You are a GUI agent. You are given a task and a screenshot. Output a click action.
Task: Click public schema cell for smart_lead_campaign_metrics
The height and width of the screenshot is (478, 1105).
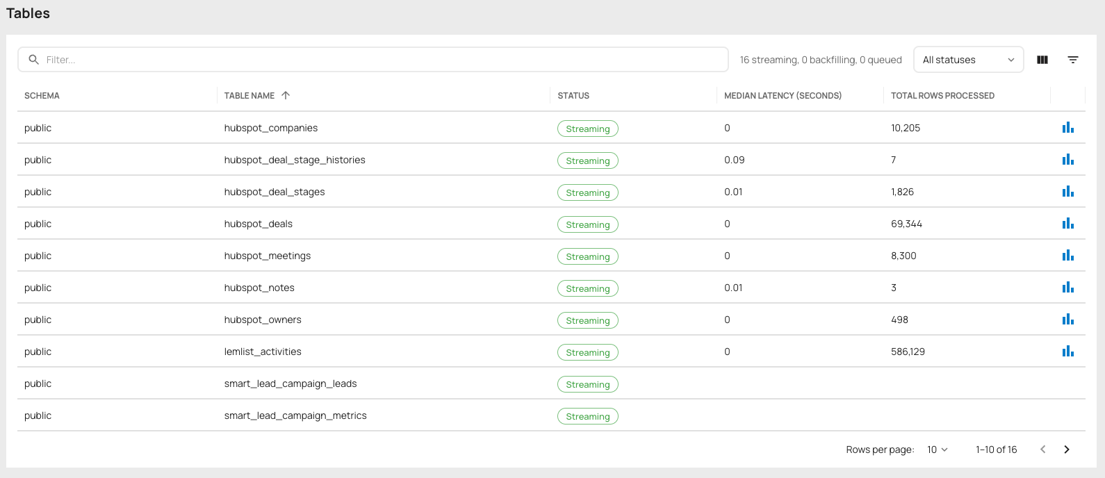pos(38,415)
